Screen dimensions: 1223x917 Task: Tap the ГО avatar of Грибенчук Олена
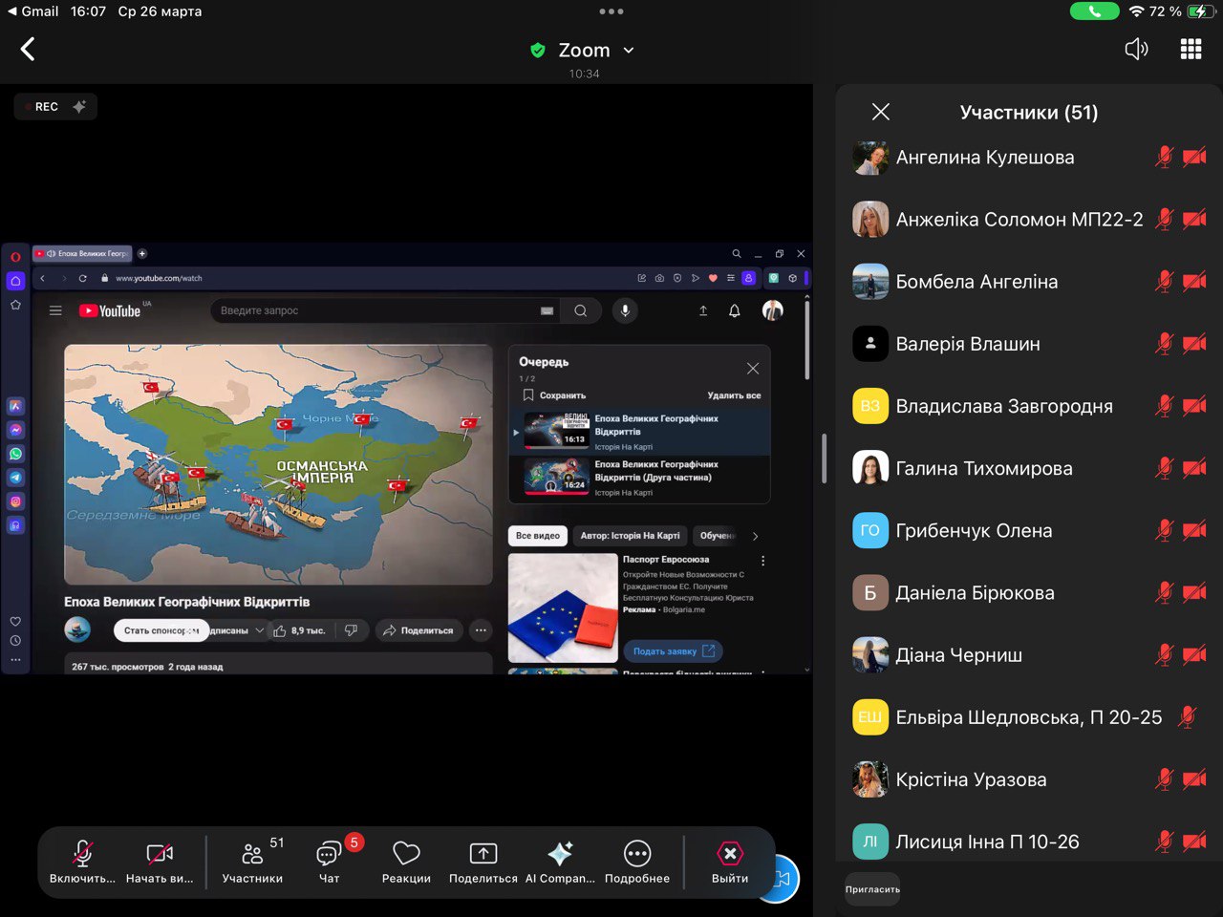pyautogui.click(x=870, y=531)
